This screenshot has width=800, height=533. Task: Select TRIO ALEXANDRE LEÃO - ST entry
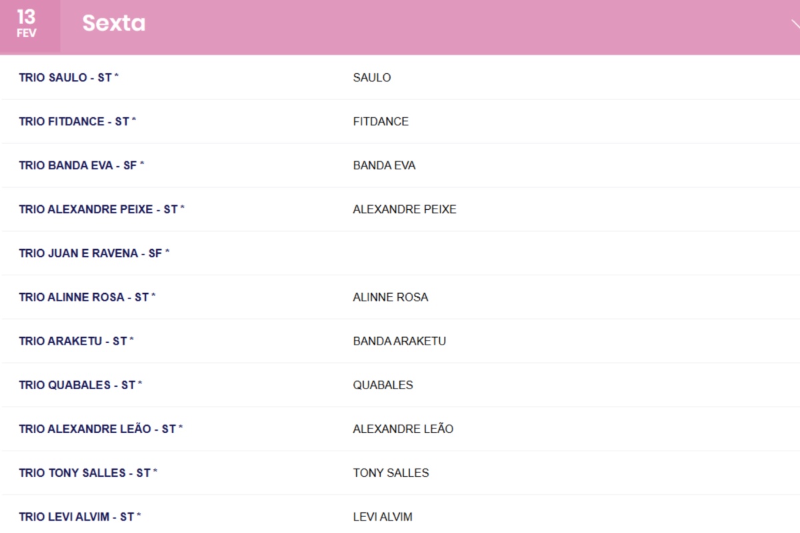point(101,429)
